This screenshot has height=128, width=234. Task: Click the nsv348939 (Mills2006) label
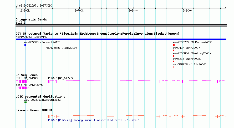point(190,64)
